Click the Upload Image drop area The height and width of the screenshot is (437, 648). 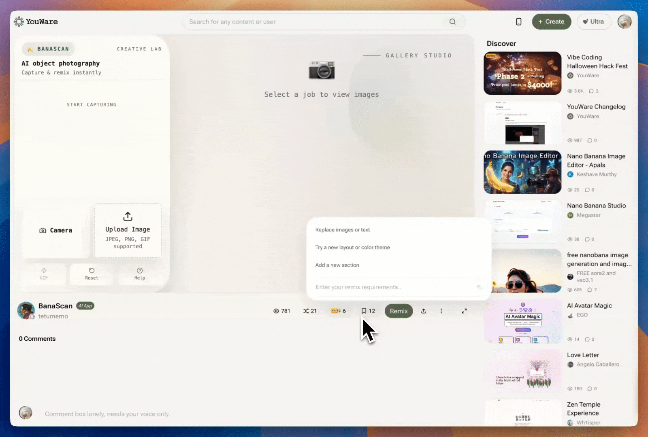click(128, 230)
